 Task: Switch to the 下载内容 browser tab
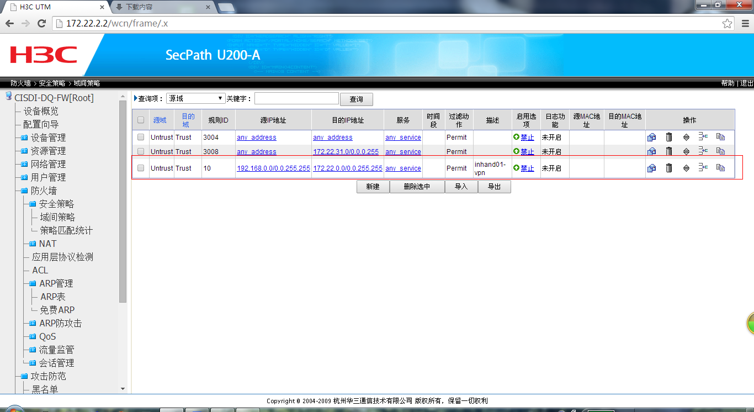(160, 7)
